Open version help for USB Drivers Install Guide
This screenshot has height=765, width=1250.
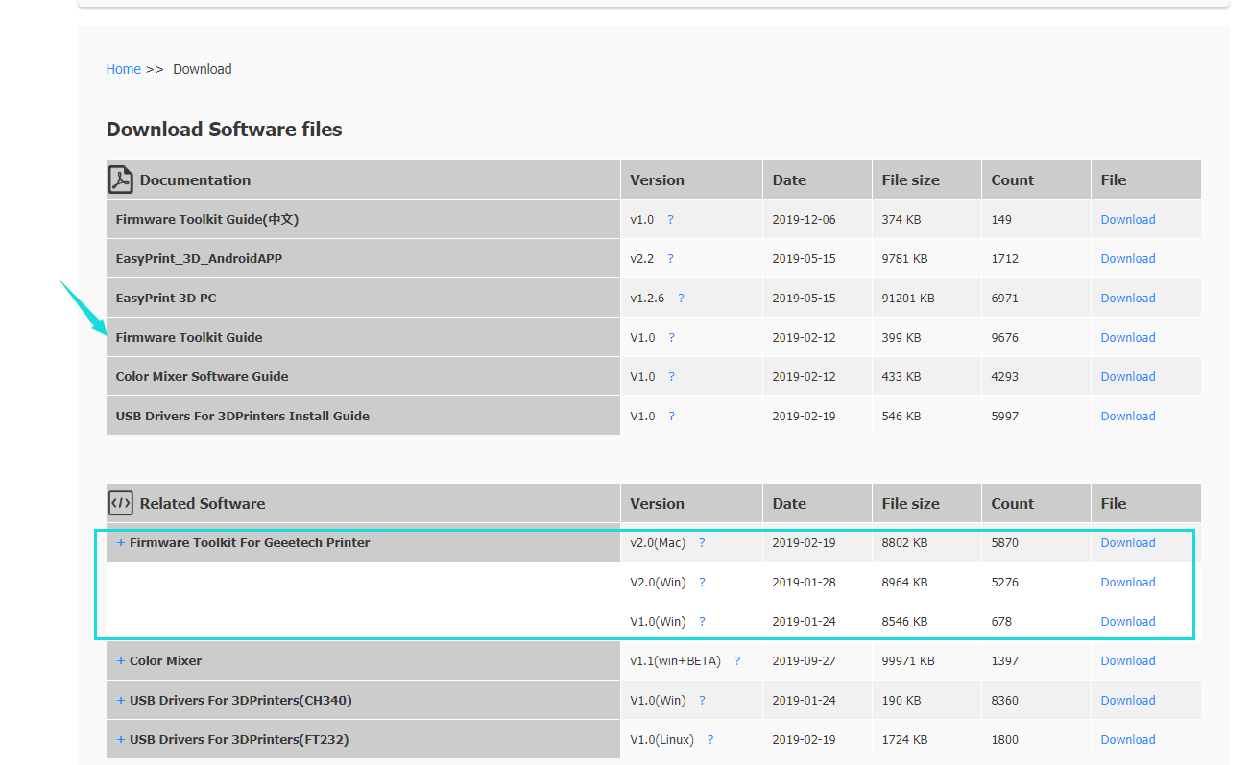pos(671,417)
